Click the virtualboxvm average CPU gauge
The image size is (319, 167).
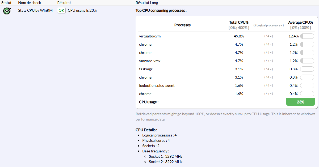point(307,36)
